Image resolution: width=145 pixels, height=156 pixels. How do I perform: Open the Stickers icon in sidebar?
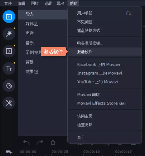[9, 86]
